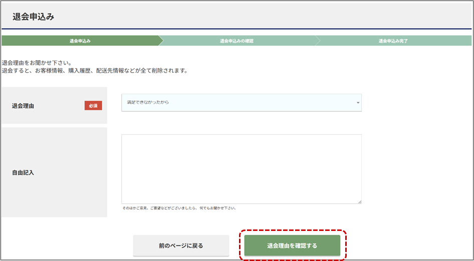474x261 pixels.
Task: Click inside the 自由記入 text area
Action: coord(241,169)
